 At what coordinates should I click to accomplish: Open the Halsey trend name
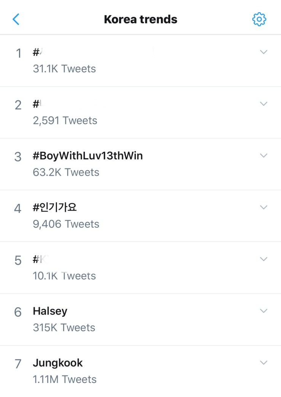50,311
